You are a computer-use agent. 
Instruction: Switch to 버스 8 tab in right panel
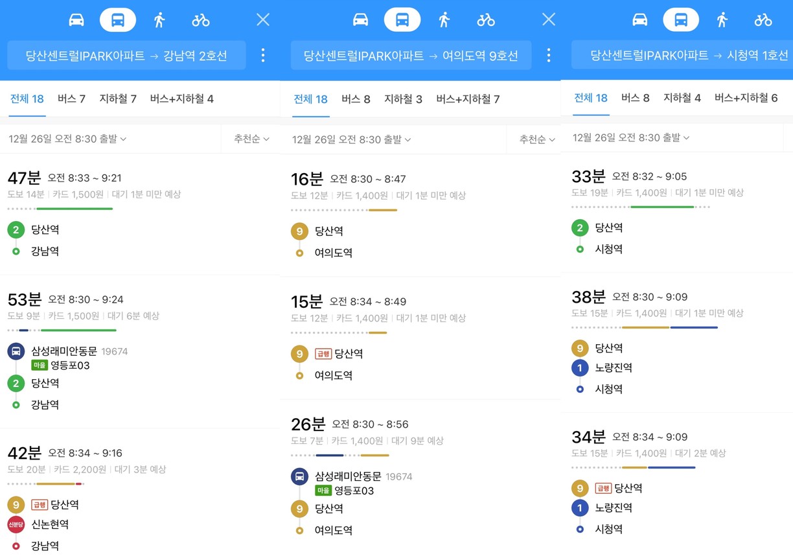point(635,98)
